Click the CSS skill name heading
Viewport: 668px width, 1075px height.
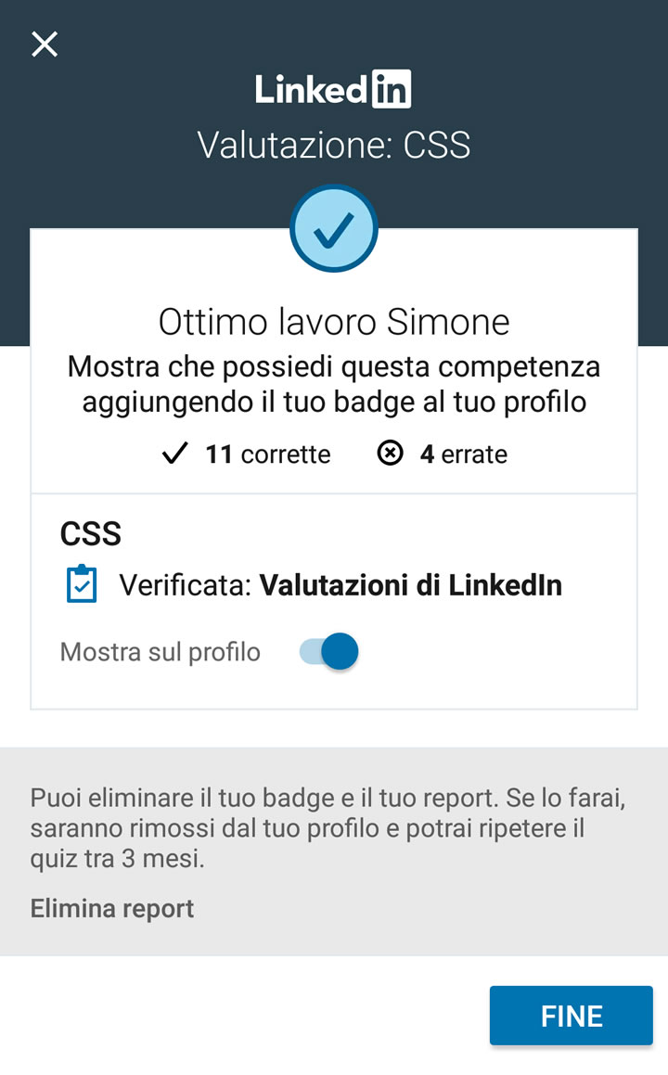[91, 534]
